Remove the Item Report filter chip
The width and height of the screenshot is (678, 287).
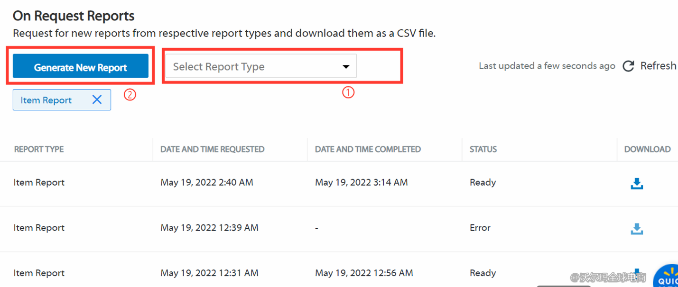coord(97,100)
